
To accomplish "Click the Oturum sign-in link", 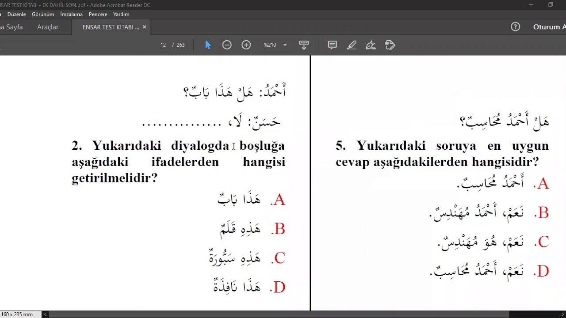I will click(x=549, y=27).
